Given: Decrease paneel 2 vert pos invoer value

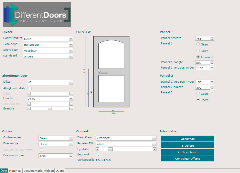Looking at the screenshot, I should (x=212, y=83).
